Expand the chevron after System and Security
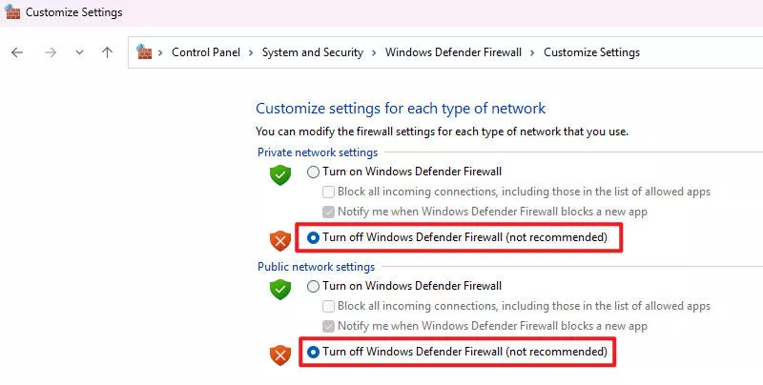 pyautogui.click(x=375, y=52)
